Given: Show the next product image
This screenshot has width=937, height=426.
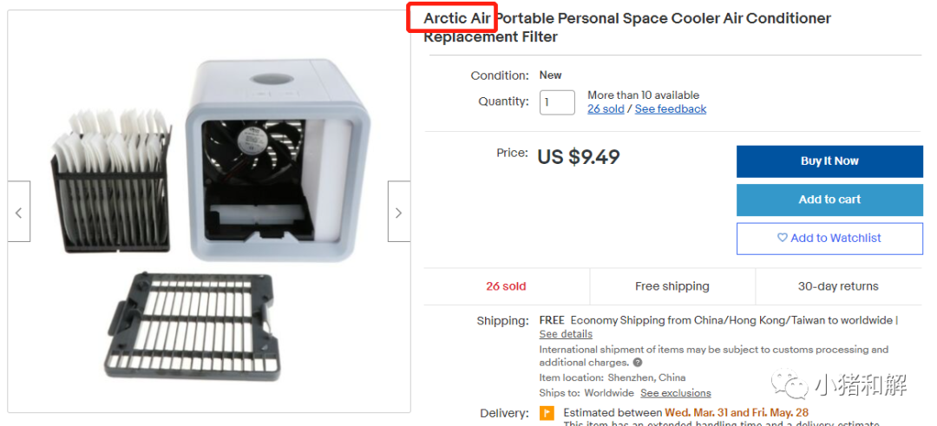Looking at the screenshot, I should (x=398, y=212).
